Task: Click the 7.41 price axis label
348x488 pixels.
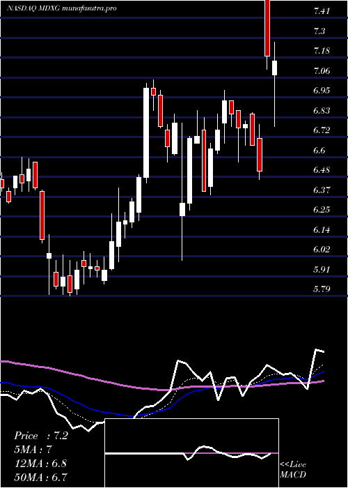Action: [322, 12]
